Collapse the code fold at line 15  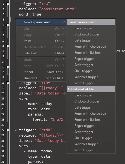8,67
